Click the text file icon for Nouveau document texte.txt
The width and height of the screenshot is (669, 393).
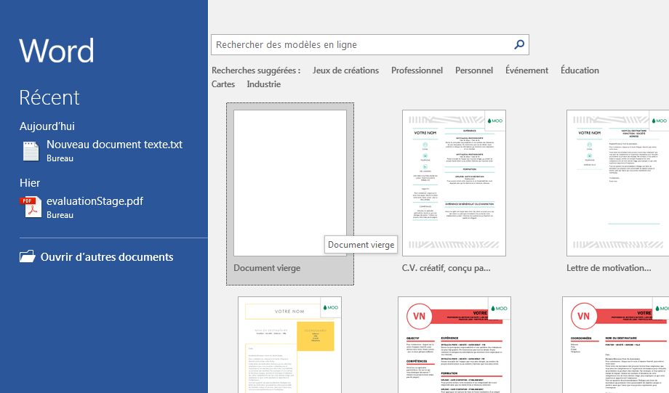coord(31,151)
